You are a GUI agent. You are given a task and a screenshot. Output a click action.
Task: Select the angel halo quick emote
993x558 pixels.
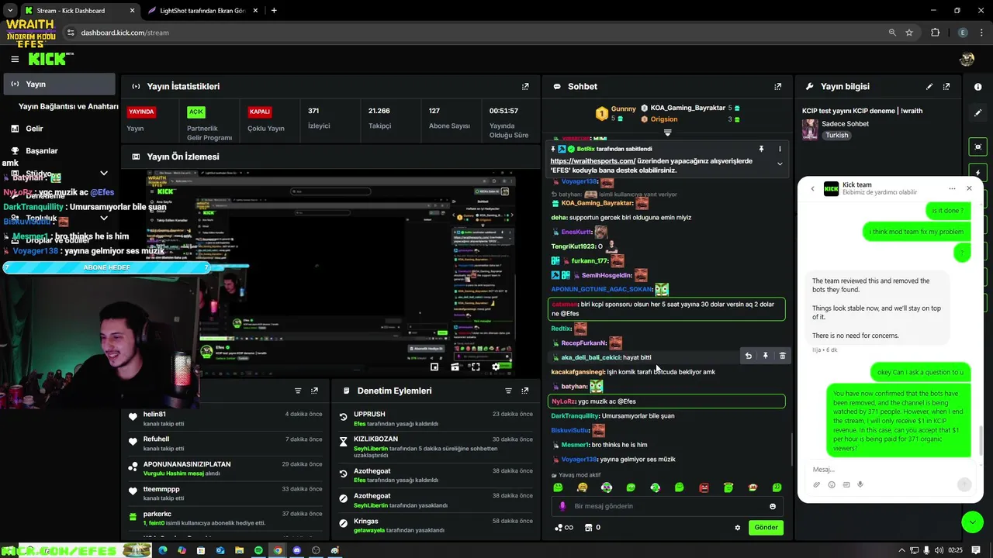pos(728,487)
